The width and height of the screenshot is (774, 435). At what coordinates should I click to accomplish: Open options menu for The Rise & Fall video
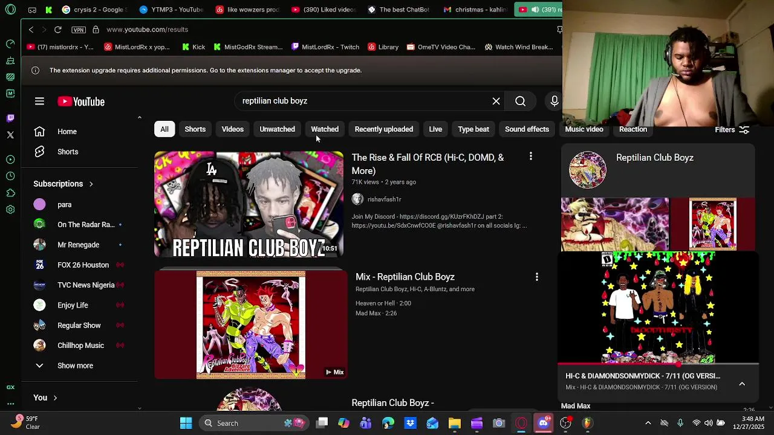coord(531,156)
